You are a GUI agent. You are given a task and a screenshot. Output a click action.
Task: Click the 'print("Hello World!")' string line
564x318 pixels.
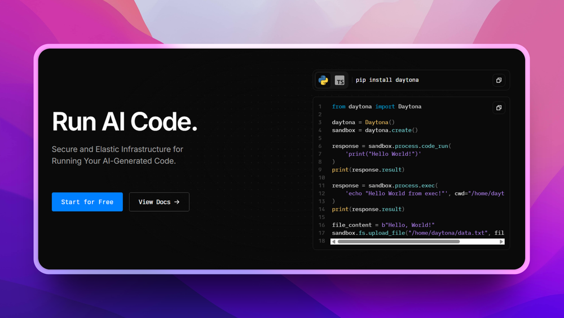click(383, 154)
